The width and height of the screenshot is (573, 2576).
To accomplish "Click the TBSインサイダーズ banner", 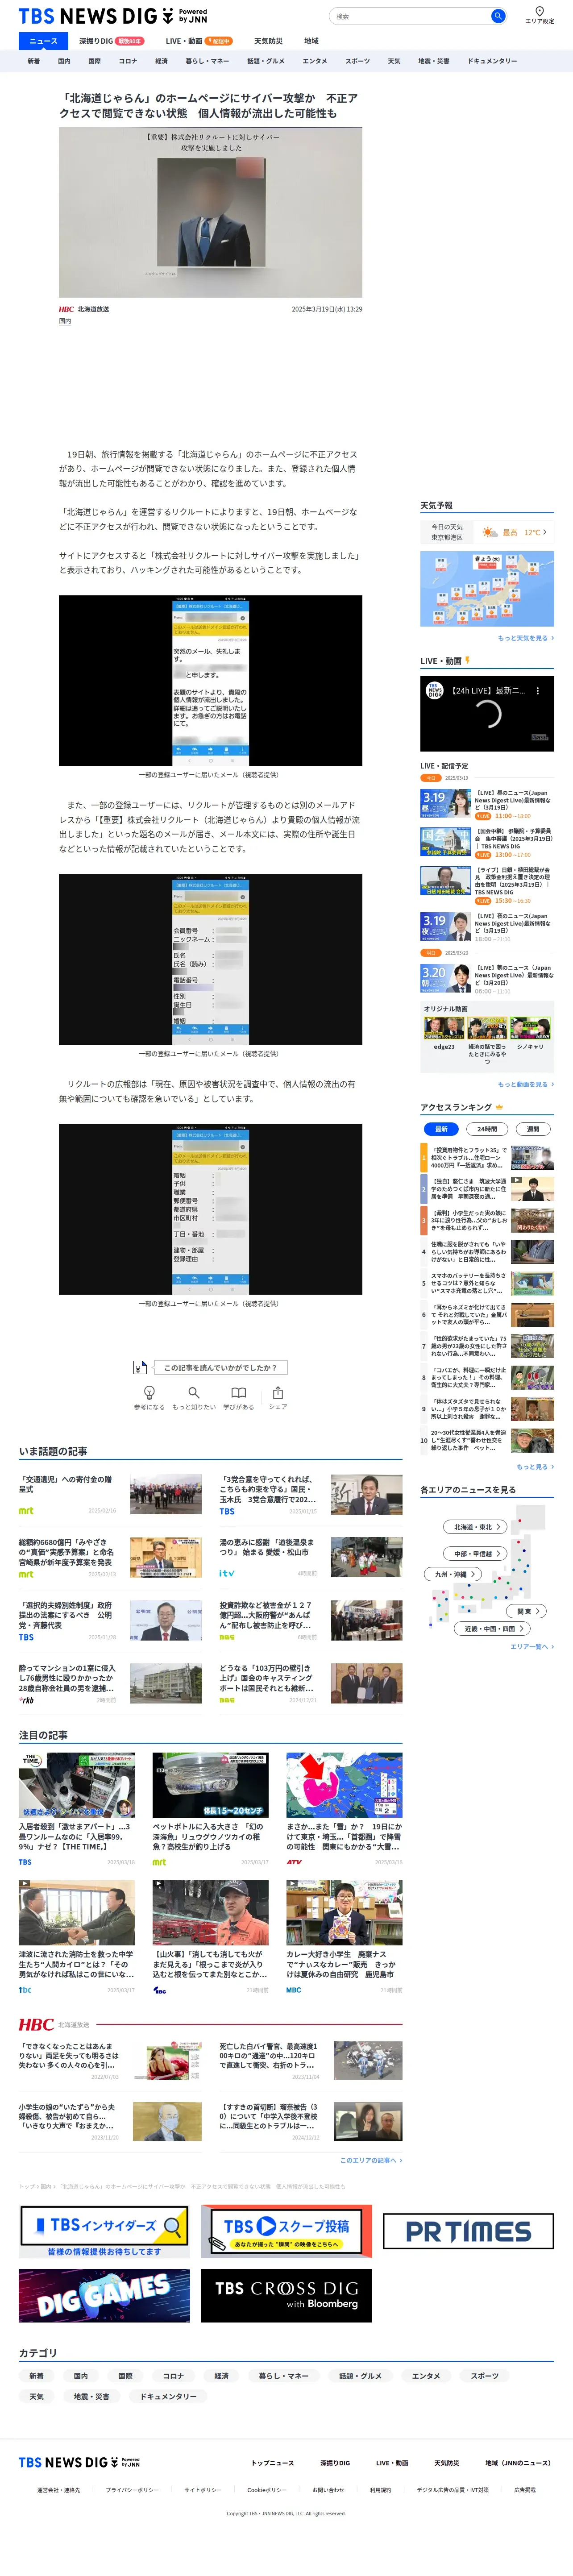I will tap(104, 2231).
